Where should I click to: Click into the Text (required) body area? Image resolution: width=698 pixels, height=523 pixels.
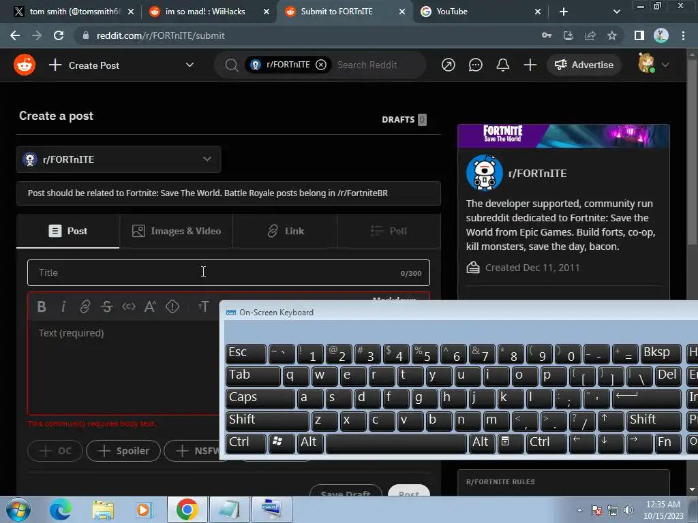123,367
